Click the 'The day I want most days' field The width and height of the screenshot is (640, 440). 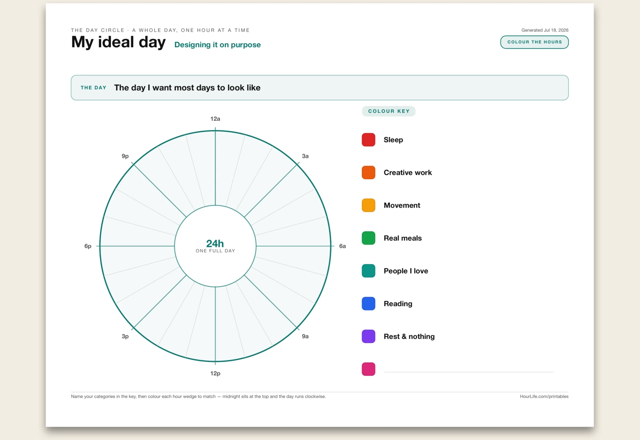[320, 88]
